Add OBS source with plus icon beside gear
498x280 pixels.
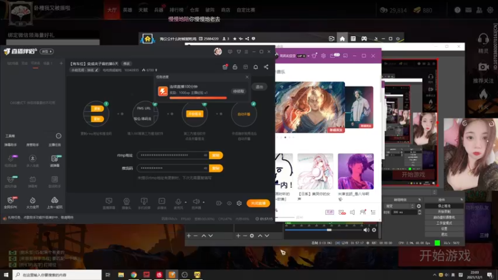[x=238, y=236]
